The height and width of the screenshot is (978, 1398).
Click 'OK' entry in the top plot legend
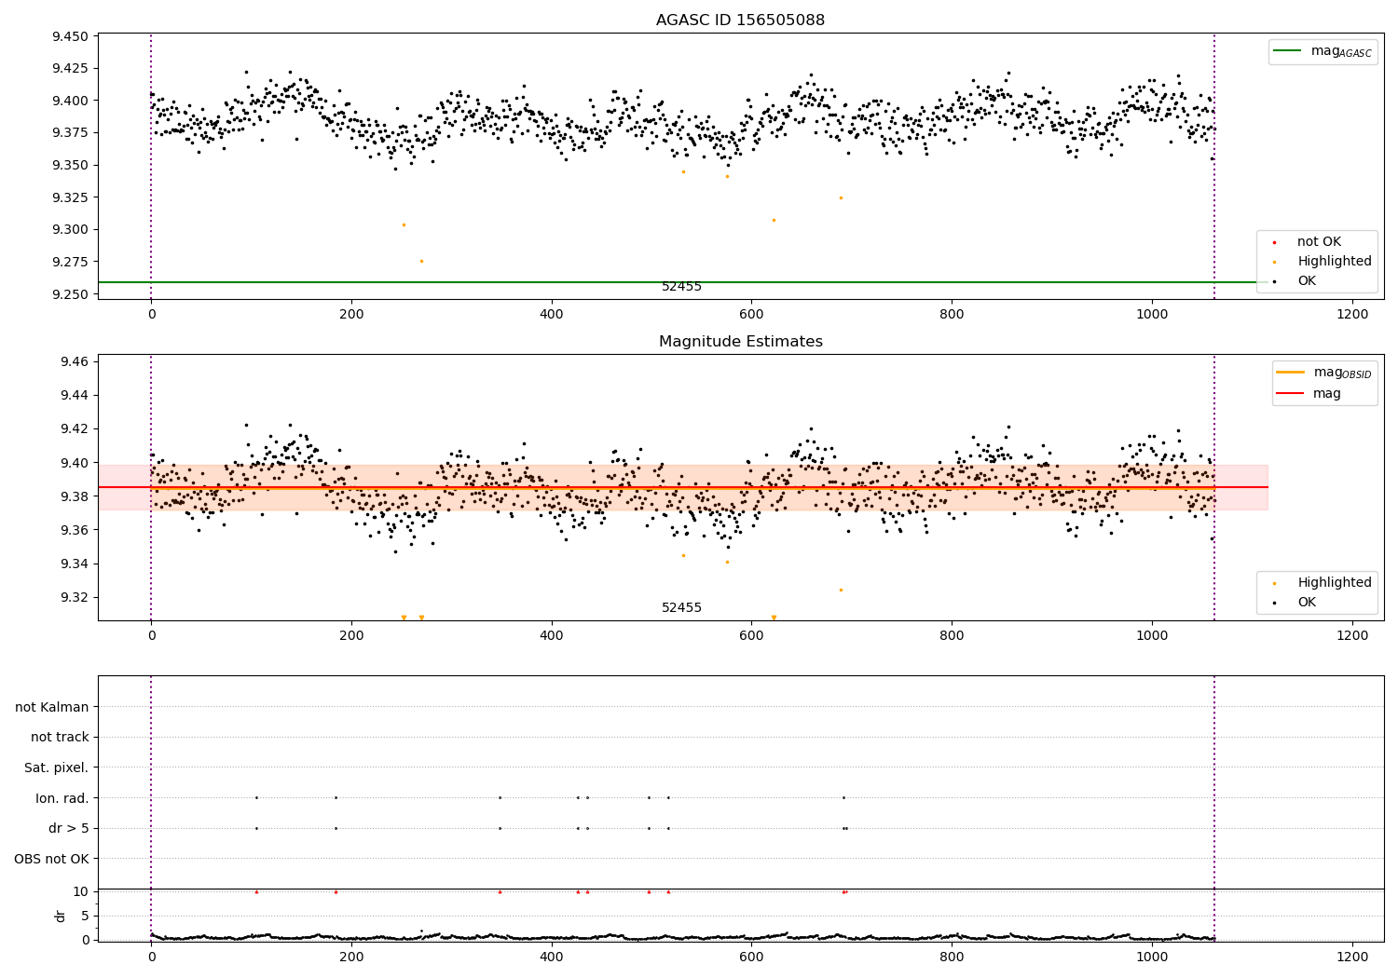click(x=1307, y=281)
